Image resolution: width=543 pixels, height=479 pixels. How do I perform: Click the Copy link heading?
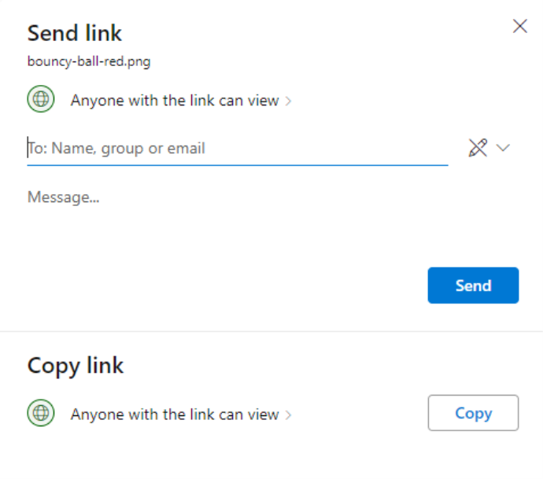click(x=75, y=366)
